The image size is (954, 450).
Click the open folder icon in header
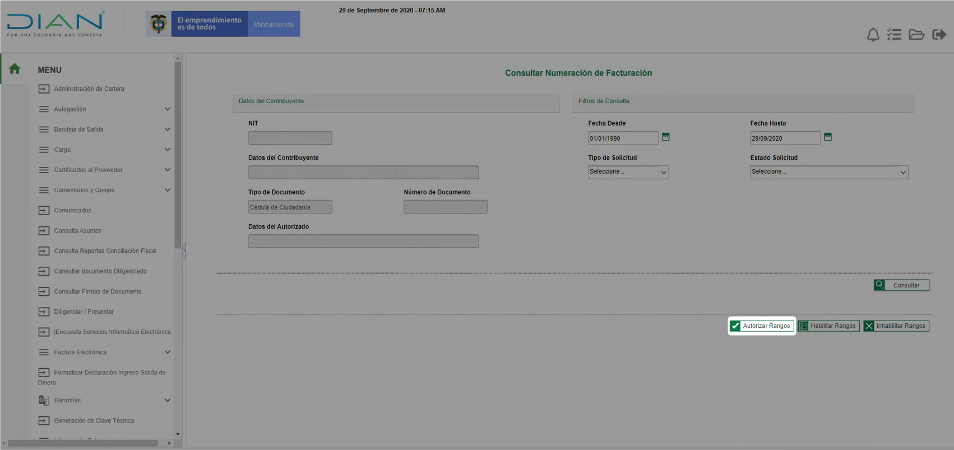pos(916,35)
